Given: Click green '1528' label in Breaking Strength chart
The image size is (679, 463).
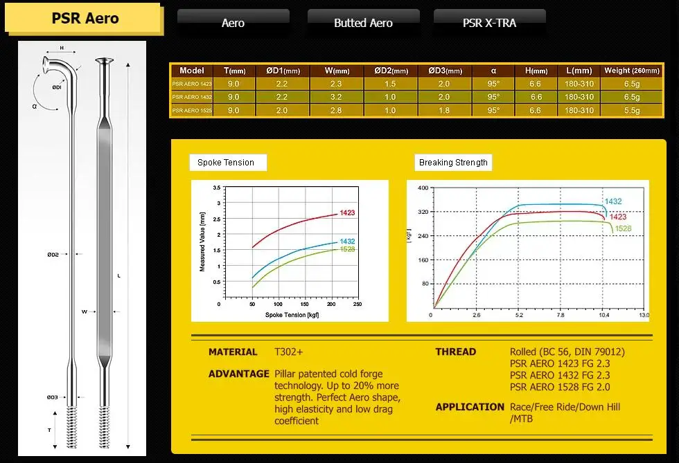Looking at the screenshot, I should 623,228.
